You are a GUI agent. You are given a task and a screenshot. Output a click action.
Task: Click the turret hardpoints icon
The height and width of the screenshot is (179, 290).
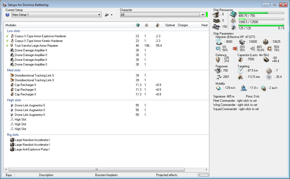click(x=216, y=14)
